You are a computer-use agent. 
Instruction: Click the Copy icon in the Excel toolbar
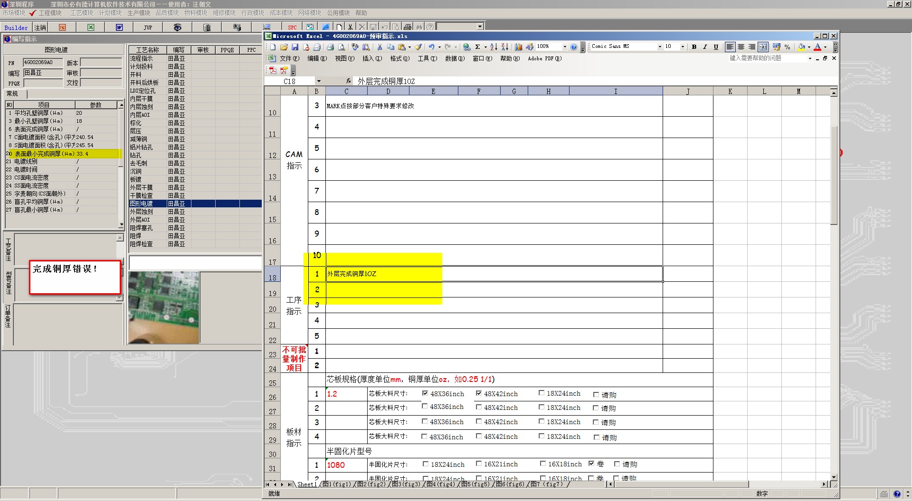point(390,47)
